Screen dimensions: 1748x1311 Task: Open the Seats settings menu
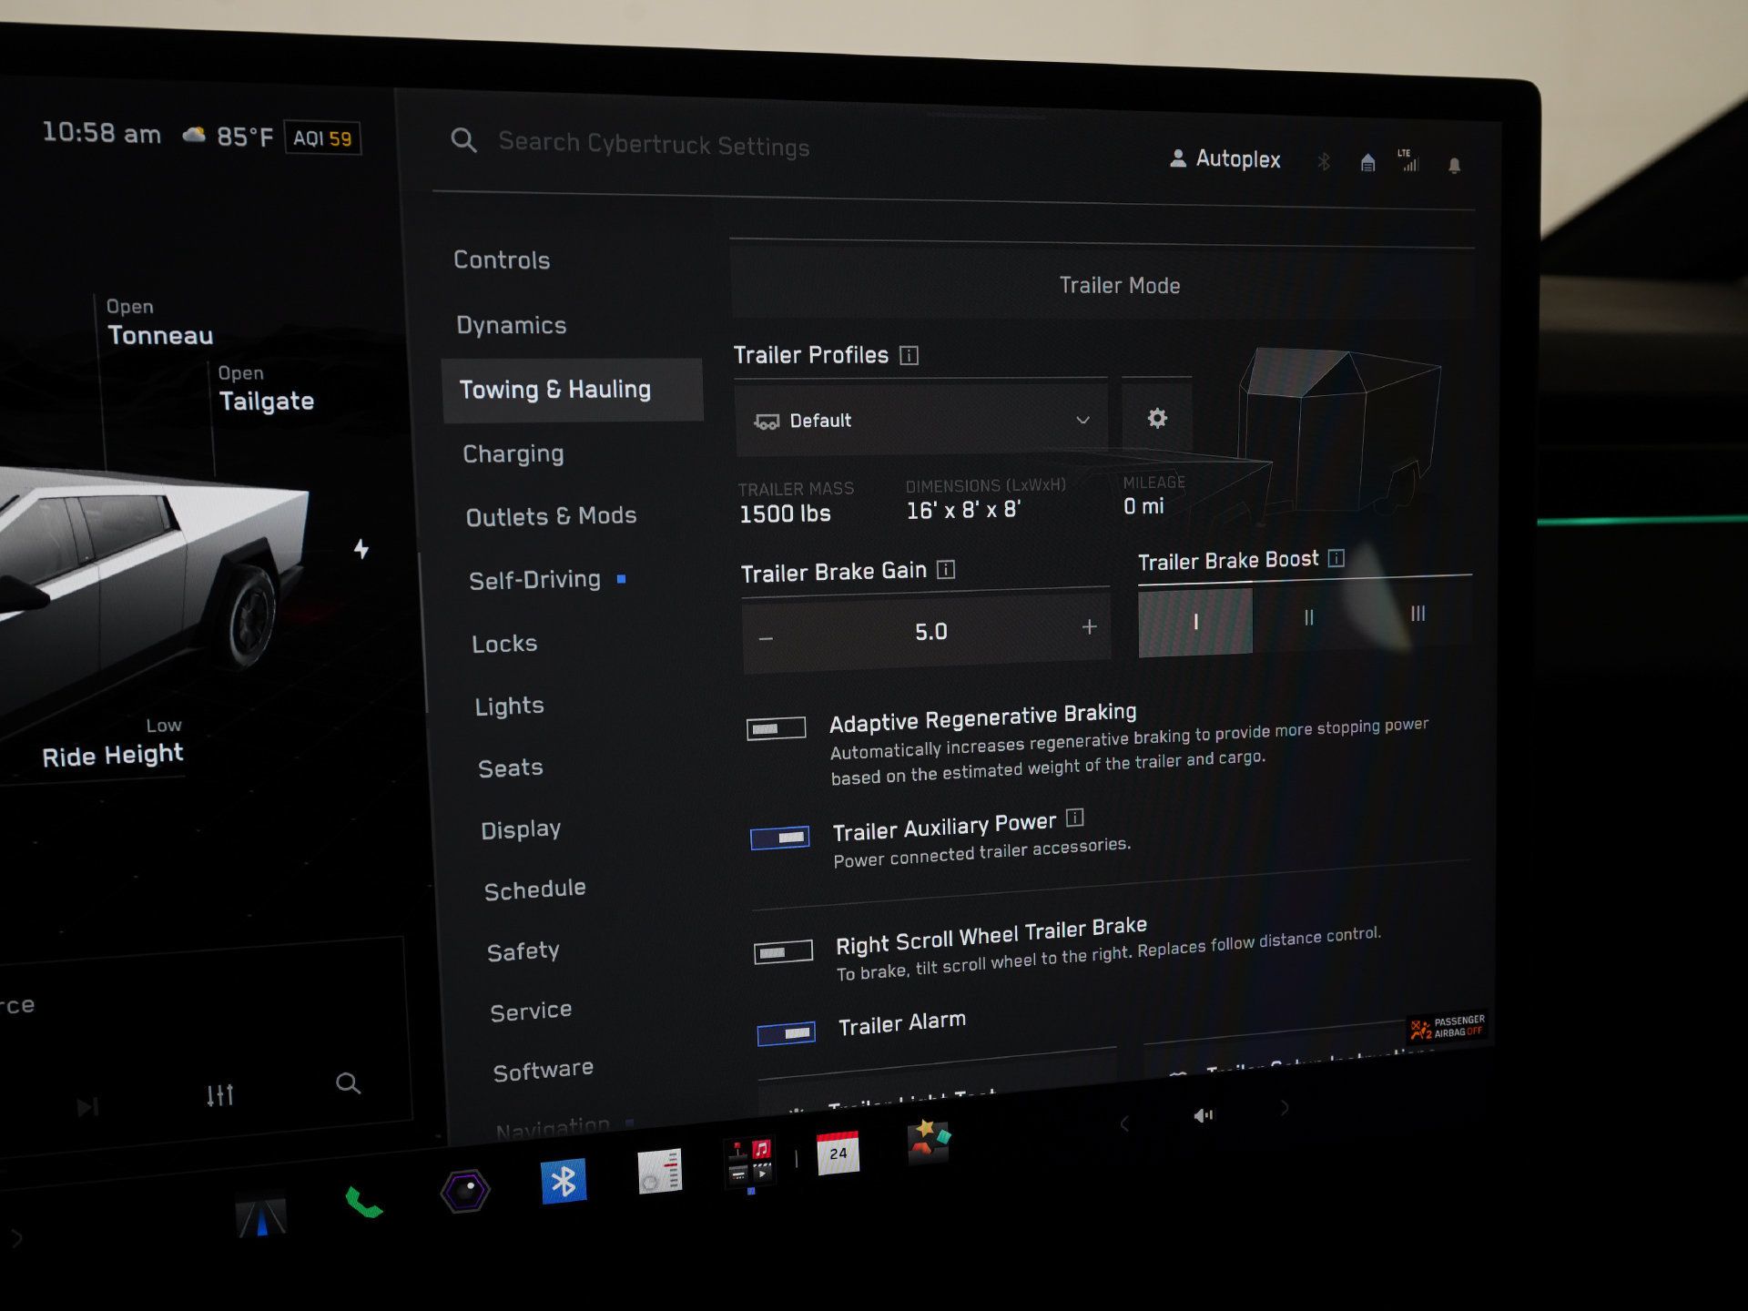511,768
